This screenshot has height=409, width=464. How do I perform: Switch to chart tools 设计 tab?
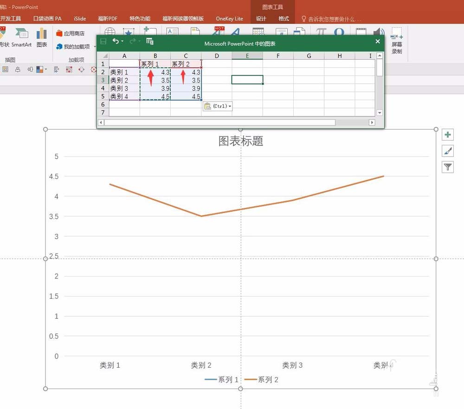(261, 19)
